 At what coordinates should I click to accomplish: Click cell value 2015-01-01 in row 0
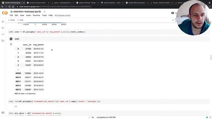(x=38, y=49)
